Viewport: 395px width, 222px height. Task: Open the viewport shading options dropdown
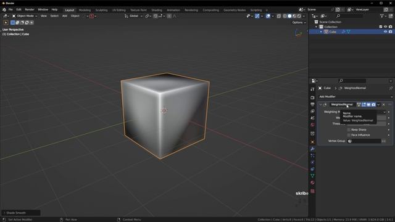pos(304,16)
